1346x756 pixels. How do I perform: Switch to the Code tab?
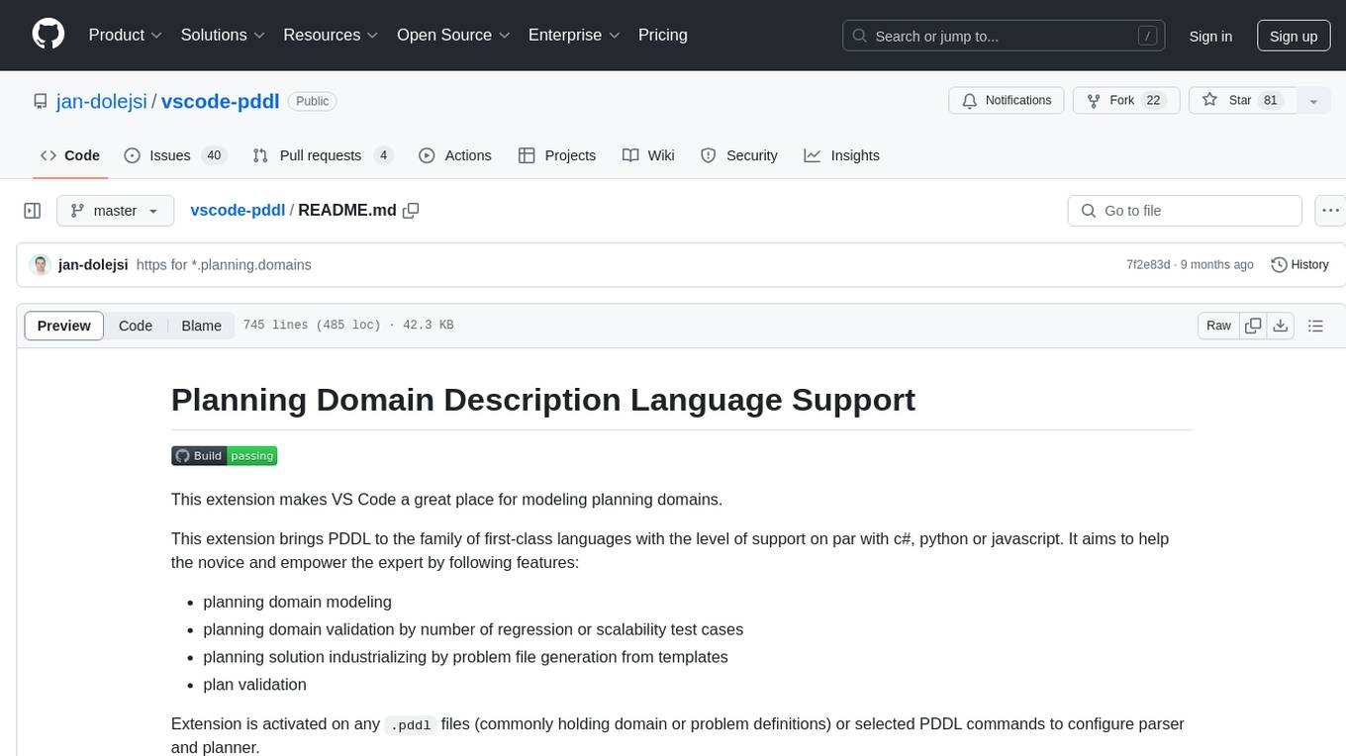click(x=70, y=155)
